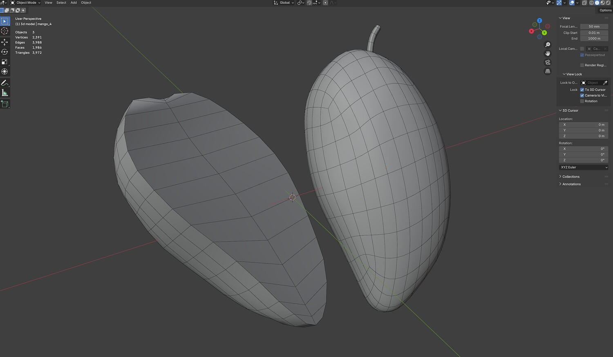Switch to solid viewport shading
This screenshot has height=357, width=613.
click(x=597, y=3)
